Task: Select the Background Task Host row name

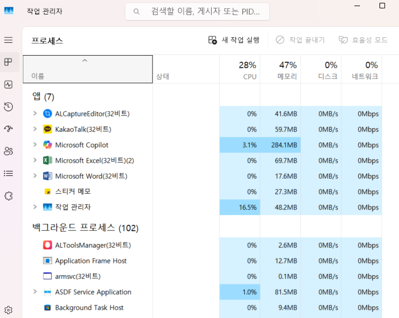Action: [x=89, y=308]
